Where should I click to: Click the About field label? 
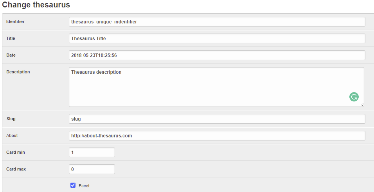[x=12, y=135]
